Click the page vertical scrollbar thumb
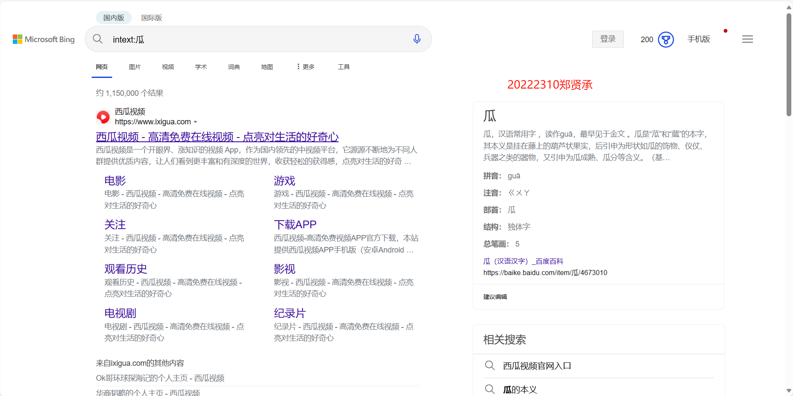 point(789,64)
